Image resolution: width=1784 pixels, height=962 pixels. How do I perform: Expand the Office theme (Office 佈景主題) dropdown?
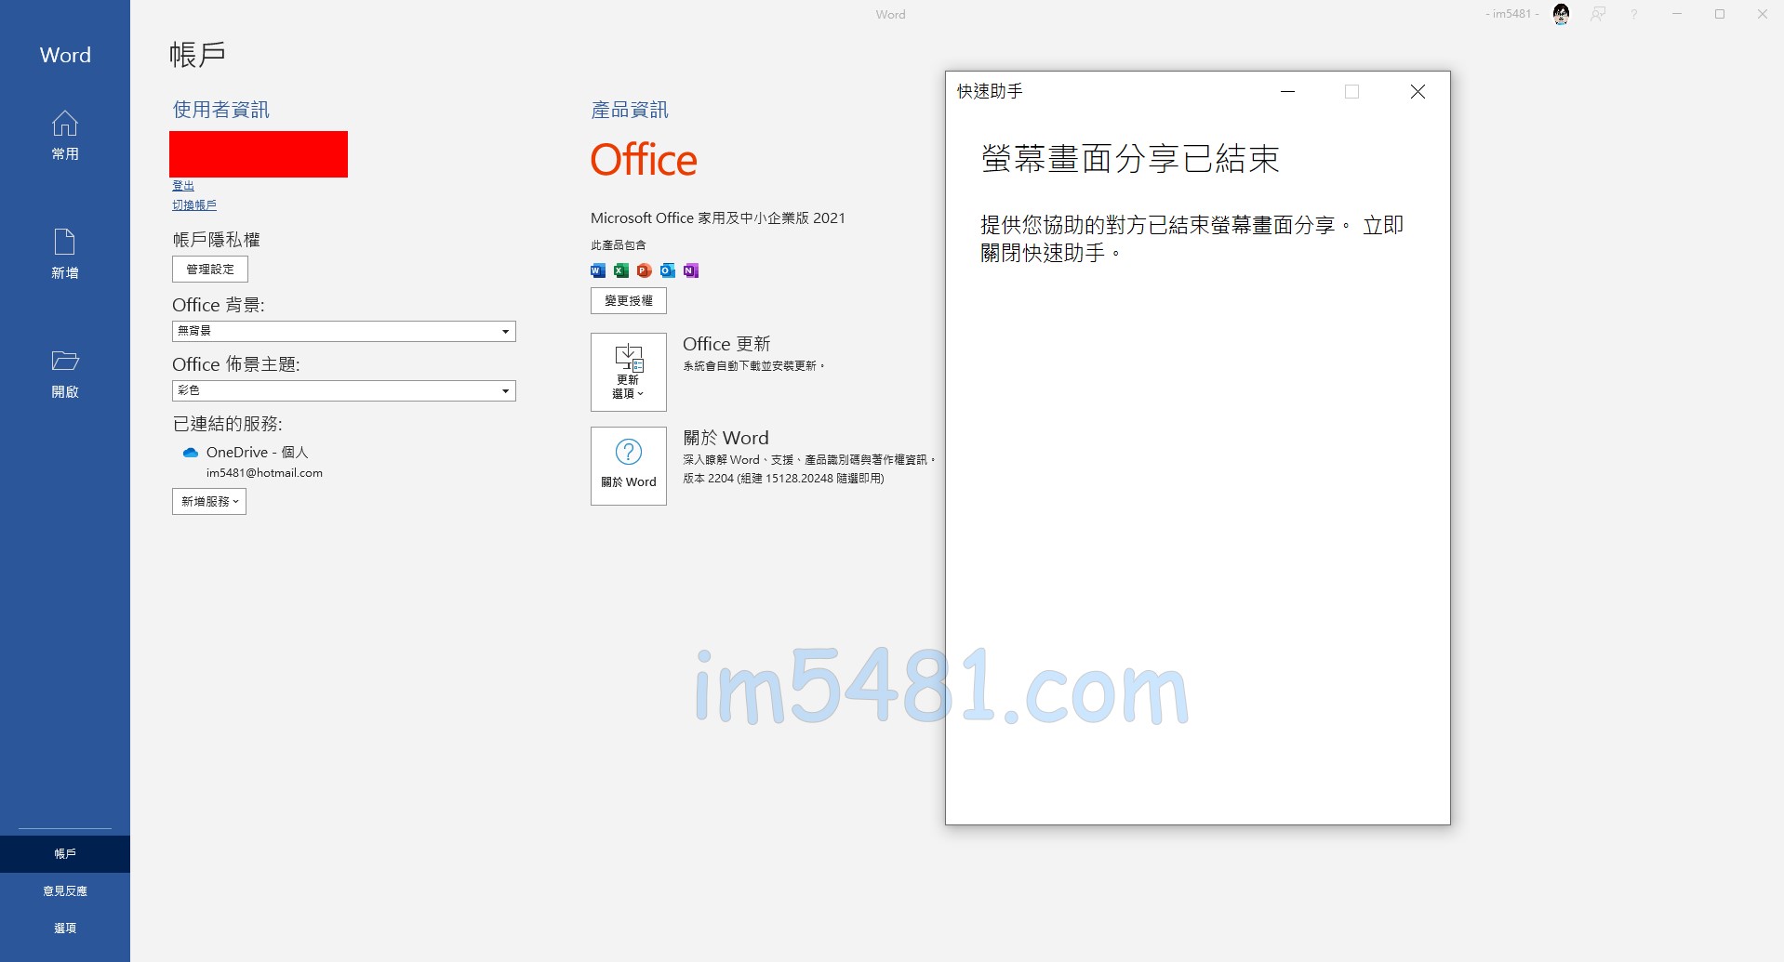[x=505, y=391]
